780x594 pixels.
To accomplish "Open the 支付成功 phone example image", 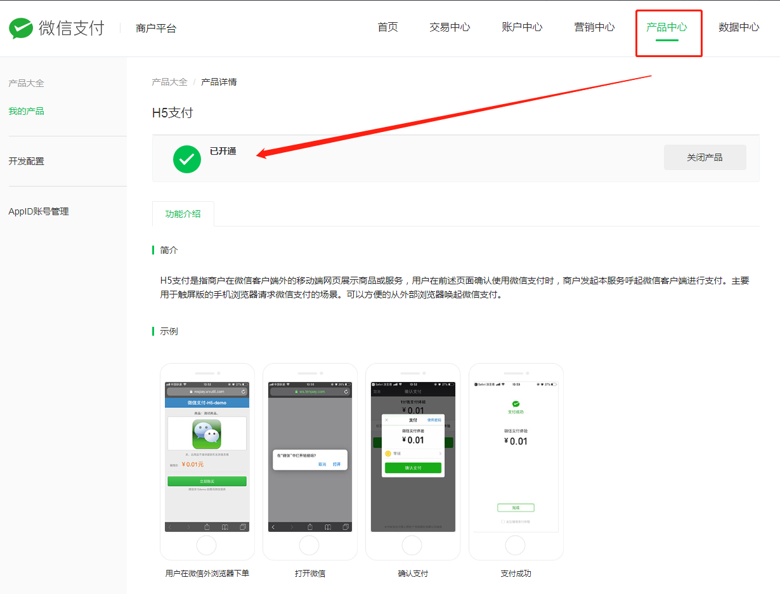I will 516,461.
